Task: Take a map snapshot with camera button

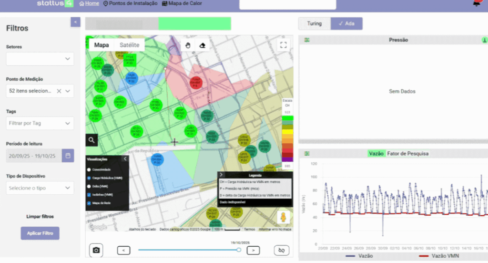Action: click(96, 250)
